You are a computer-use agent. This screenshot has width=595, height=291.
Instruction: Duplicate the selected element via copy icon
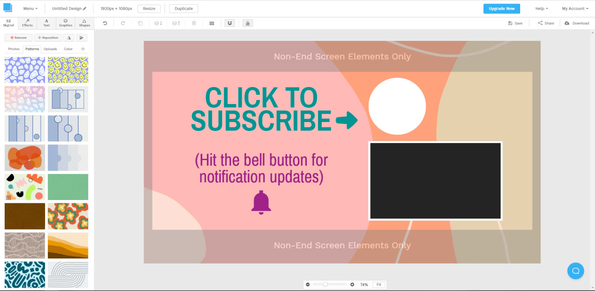[140, 23]
